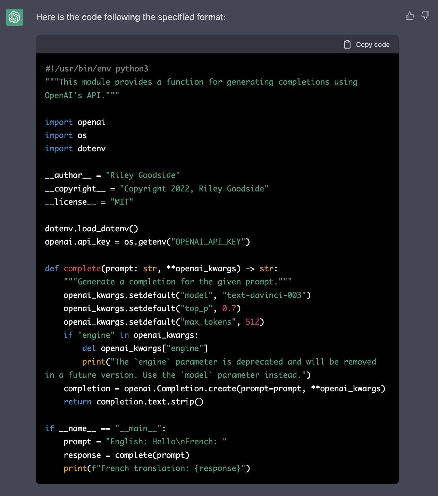The height and width of the screenshot is (496, 438).
Task: Click the dotenv.load_dotenv() call
Action: coord(91,228)
